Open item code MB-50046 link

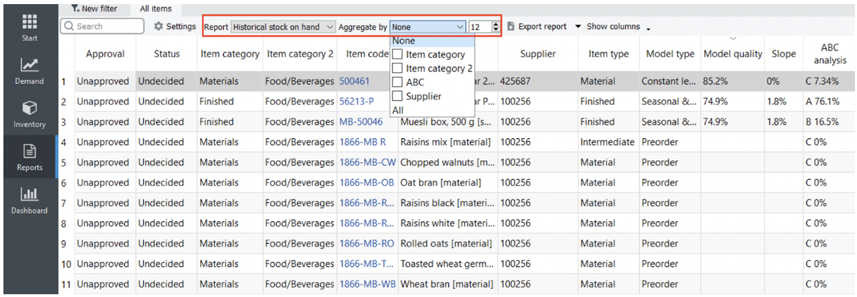coord(361,122)
